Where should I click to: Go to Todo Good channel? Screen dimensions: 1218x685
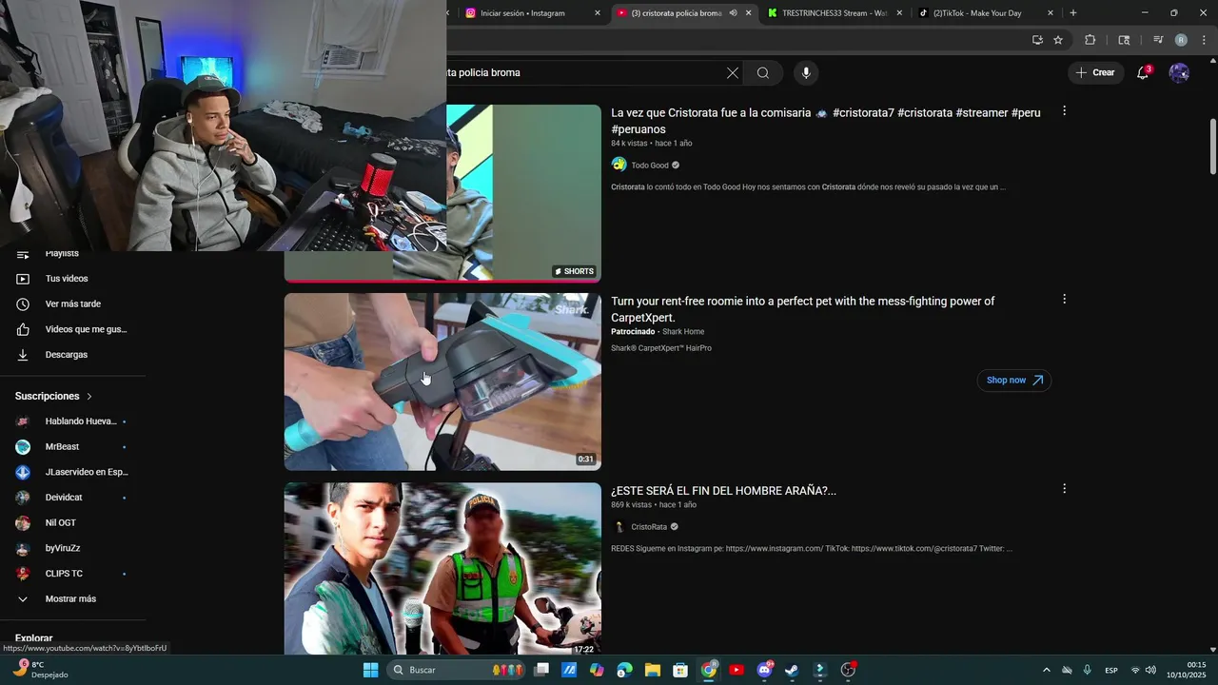650,166
